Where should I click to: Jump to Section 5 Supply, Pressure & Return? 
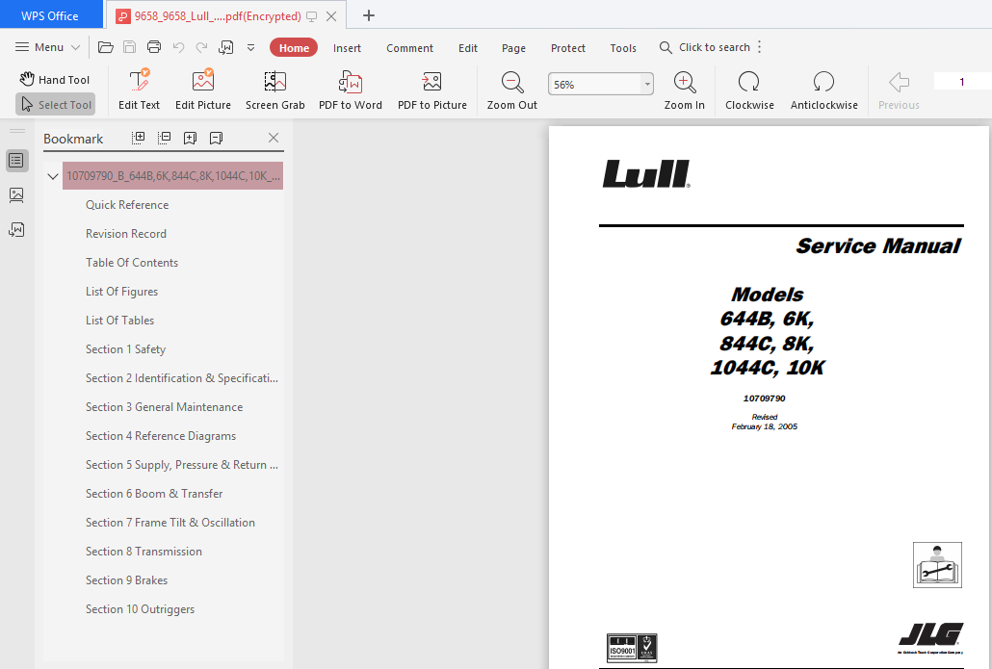[x=182, y=465]
